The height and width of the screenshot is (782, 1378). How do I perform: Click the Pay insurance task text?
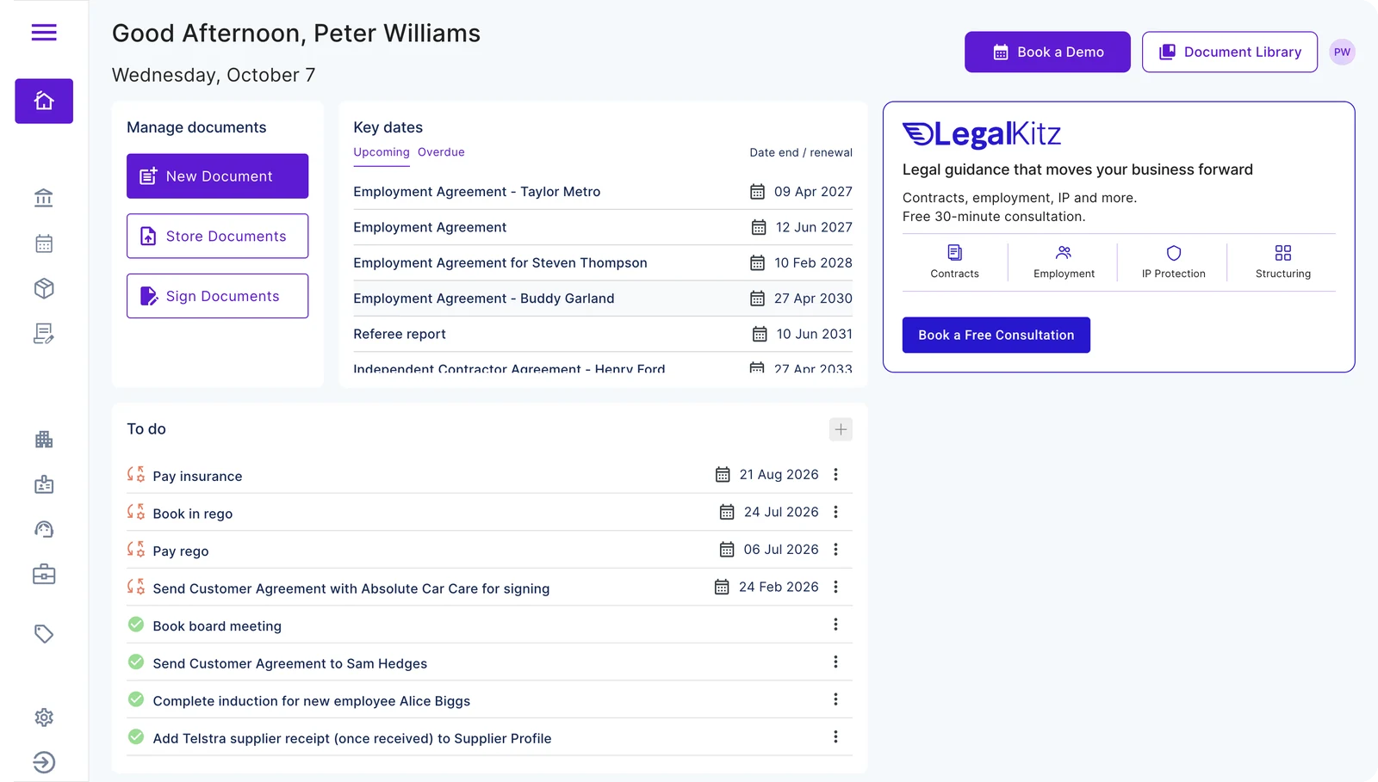197,477
